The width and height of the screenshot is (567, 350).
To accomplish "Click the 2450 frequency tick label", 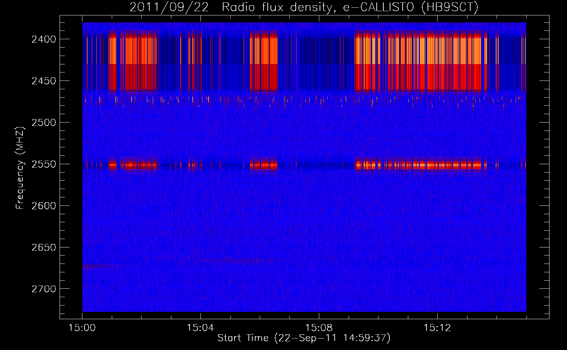I will coord(44,81).
